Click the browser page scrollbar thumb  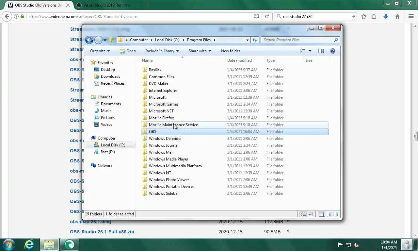point(415,136)
